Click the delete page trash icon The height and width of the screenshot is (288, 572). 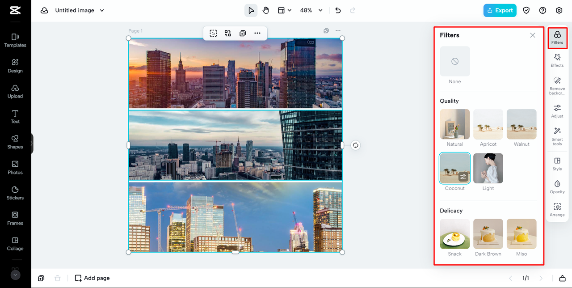click(57, 278)
